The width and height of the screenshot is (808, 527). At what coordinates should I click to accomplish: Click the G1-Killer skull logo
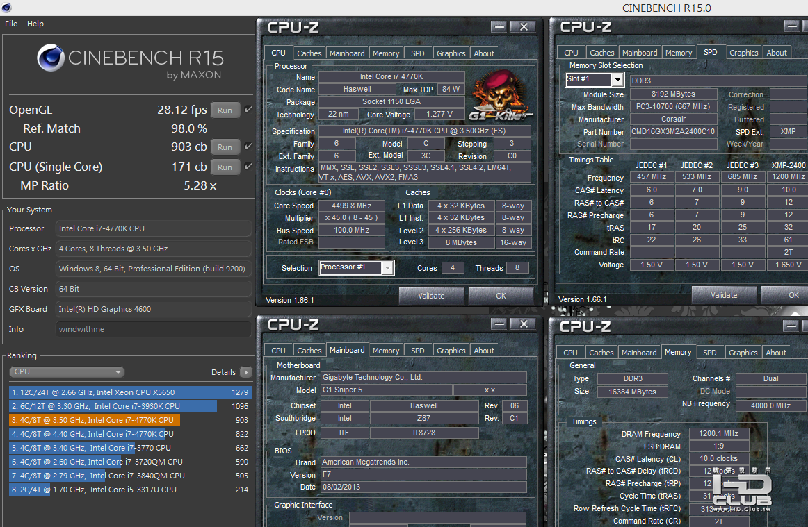500,97
